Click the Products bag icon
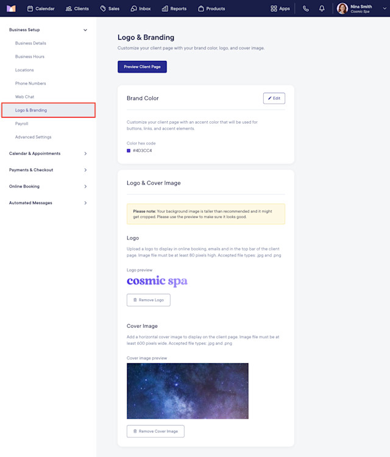This screenshot has width=390, height=457. pyautogui.click(x=201, y=9)
